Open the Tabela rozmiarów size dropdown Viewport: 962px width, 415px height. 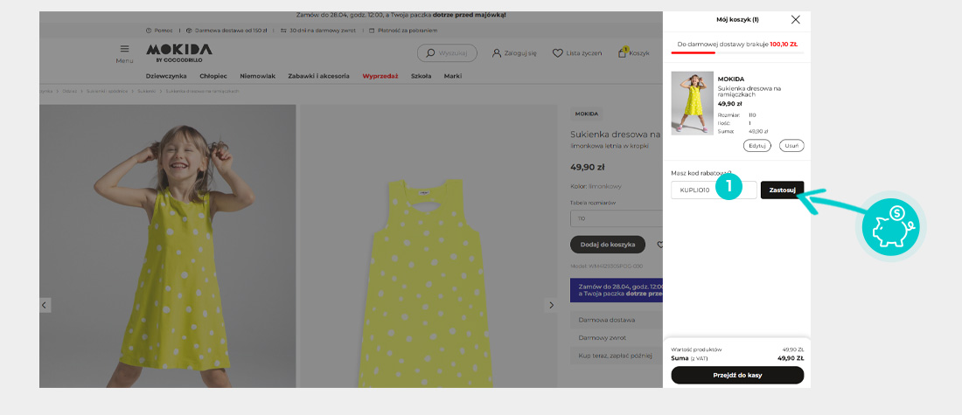[617, 218]
